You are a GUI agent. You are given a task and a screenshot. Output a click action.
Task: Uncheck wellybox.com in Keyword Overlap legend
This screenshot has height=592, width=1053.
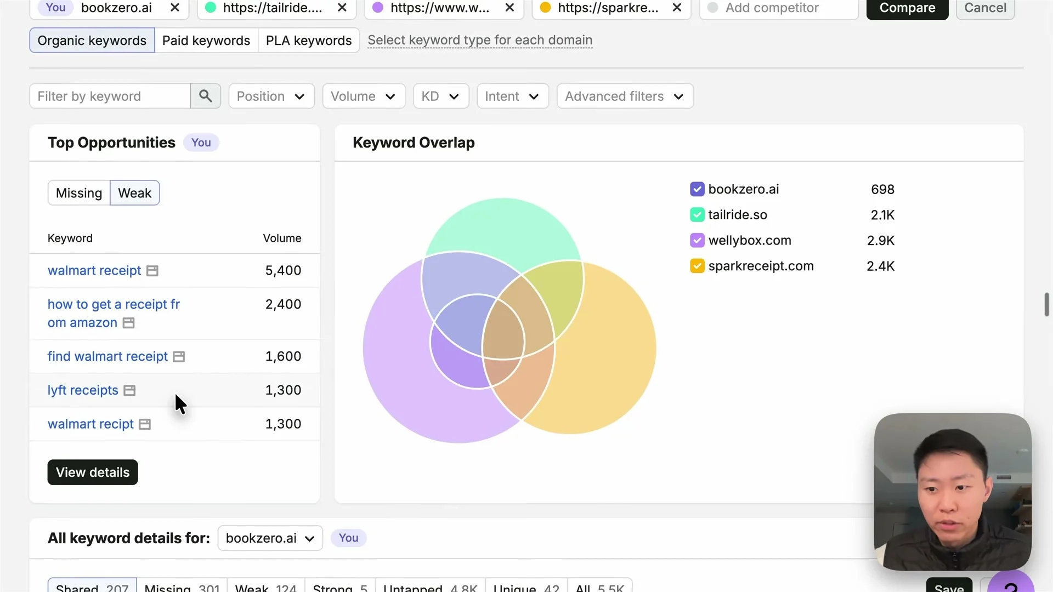coord(697,240)
